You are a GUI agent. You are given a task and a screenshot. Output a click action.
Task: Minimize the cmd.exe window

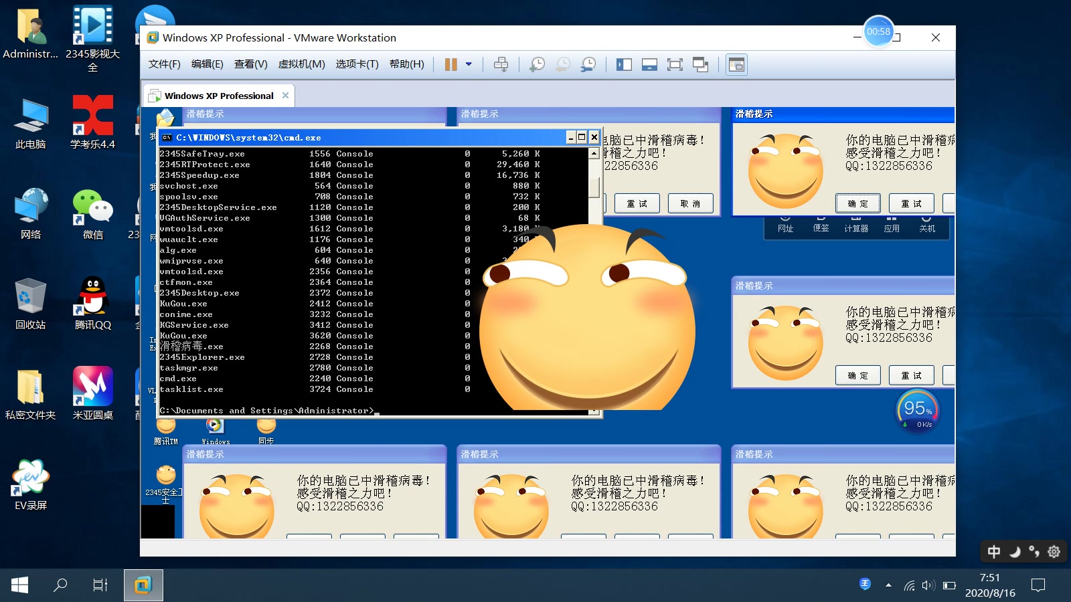point(571,137)
